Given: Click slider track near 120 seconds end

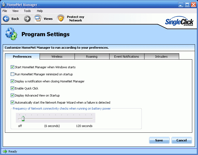Looking at the screenshot, I should pyautogui.click(x=91, y=119).
